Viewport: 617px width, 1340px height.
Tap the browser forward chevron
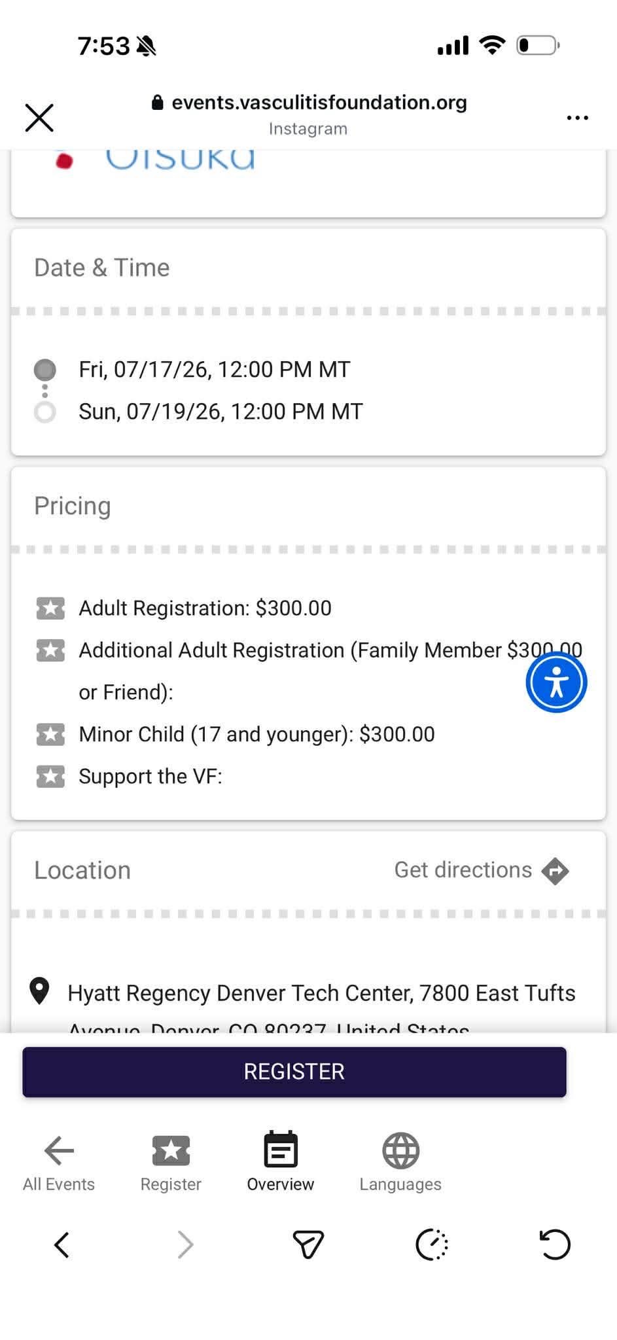tap(186, 1244)
